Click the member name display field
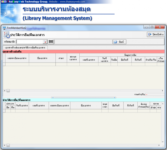 (x=83, y=42)
